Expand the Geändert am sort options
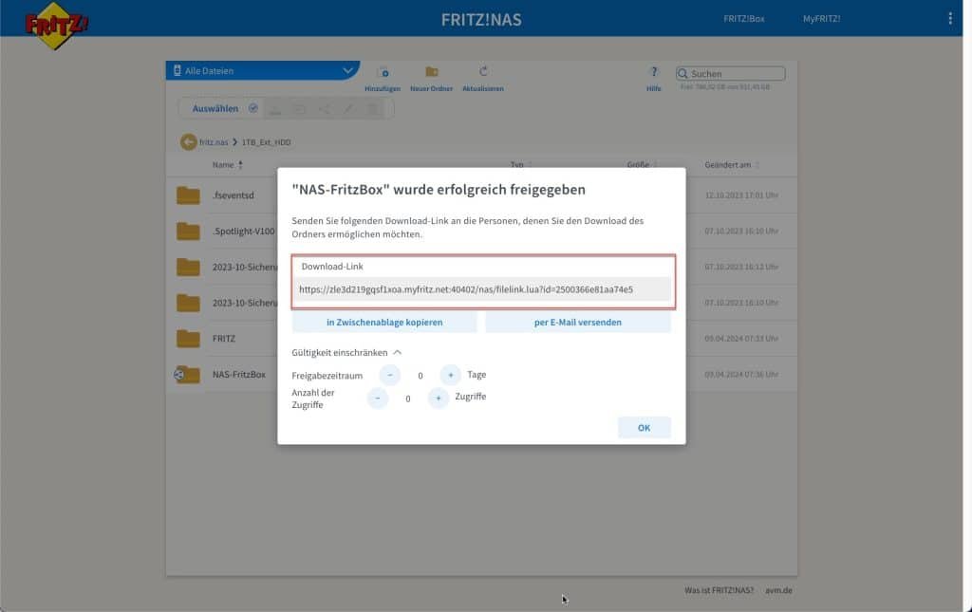The height and width of the screenshot is (612, 972). tap(756, 164)
